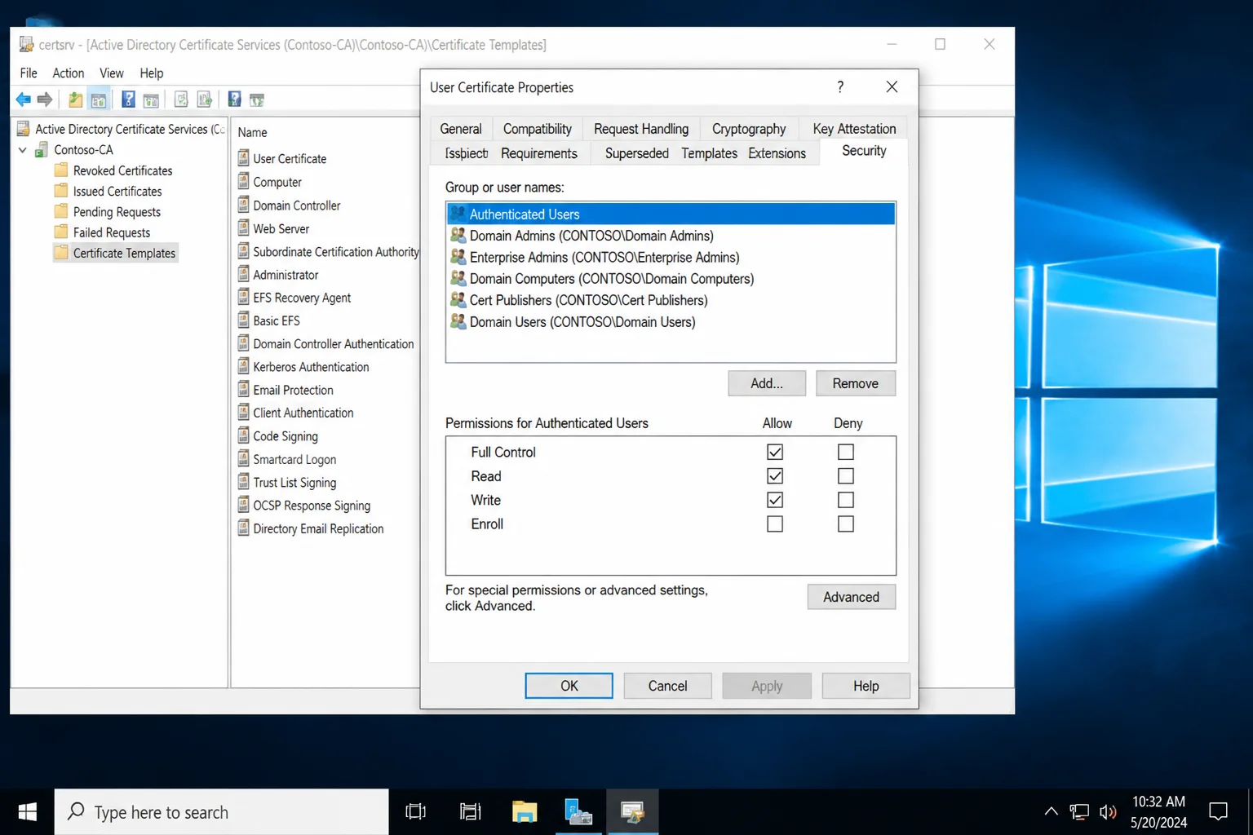
Task: Select Authenticated Users in group list
Action: pyautogui.click(x=671, y=214)
